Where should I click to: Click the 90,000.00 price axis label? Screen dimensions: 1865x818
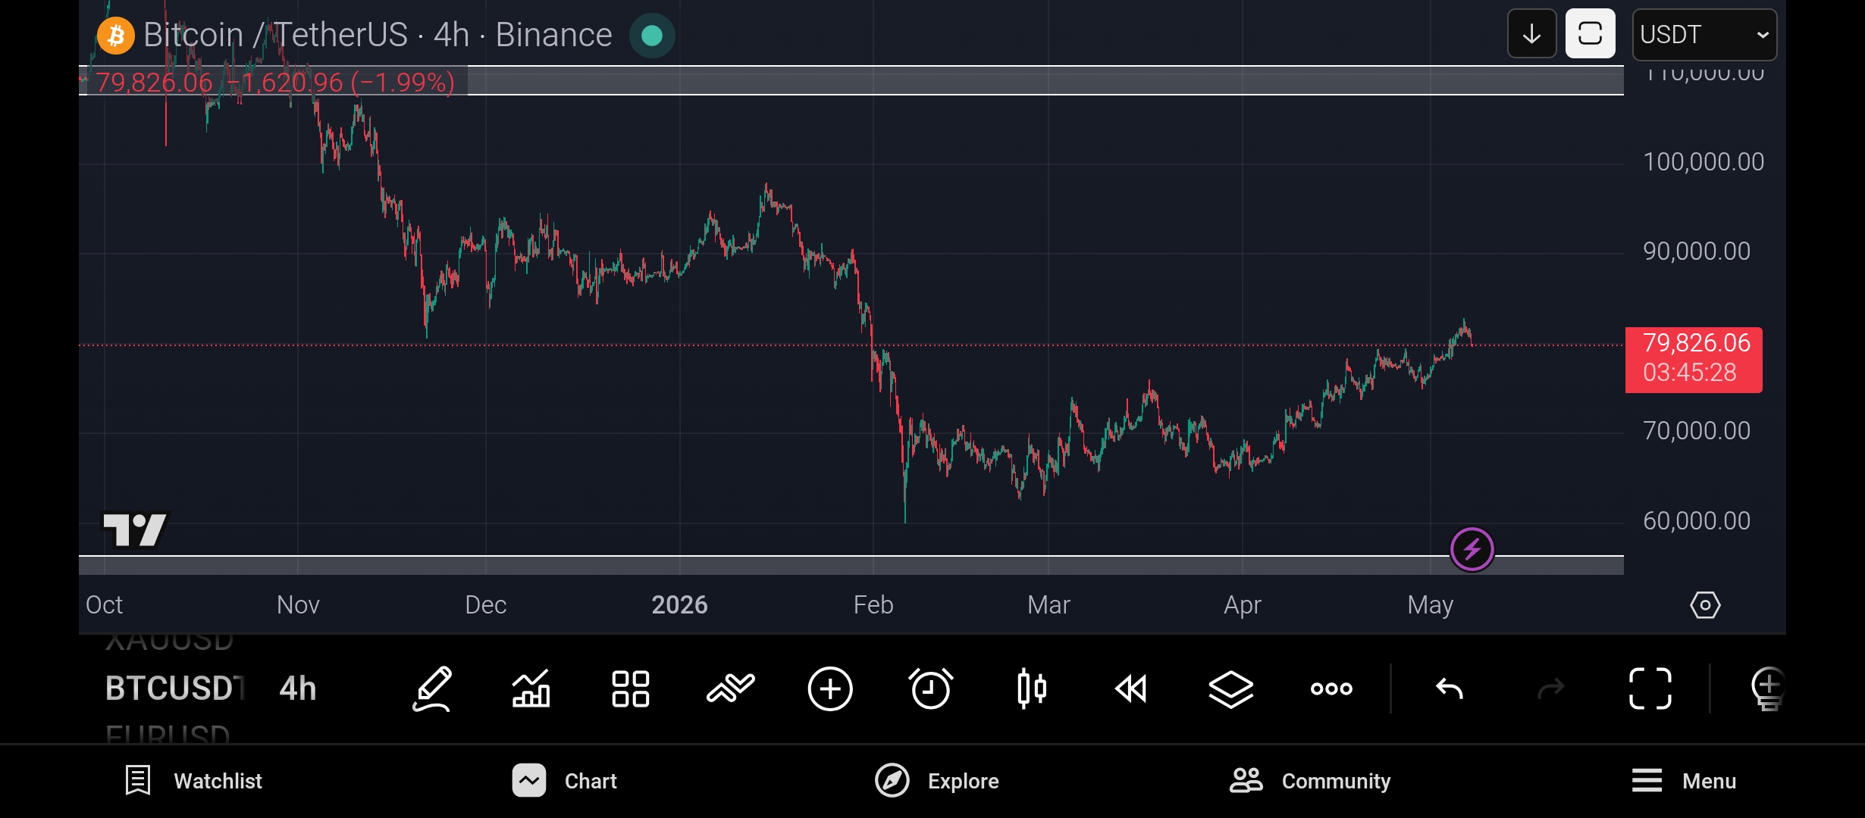(1697, 251)
